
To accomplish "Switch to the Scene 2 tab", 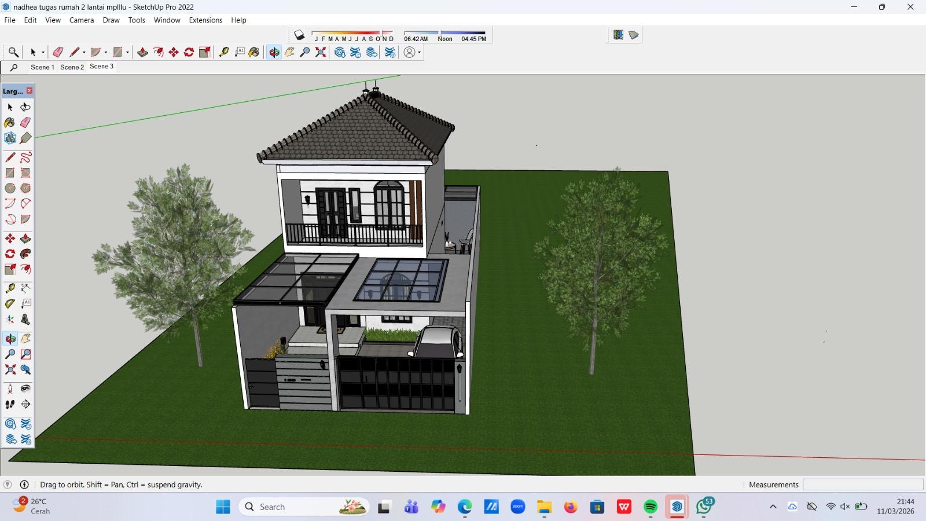I will click(x=72, y=67).
